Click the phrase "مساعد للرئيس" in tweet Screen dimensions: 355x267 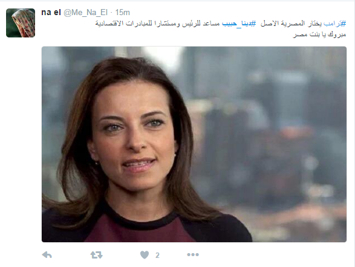pos(201,24)
